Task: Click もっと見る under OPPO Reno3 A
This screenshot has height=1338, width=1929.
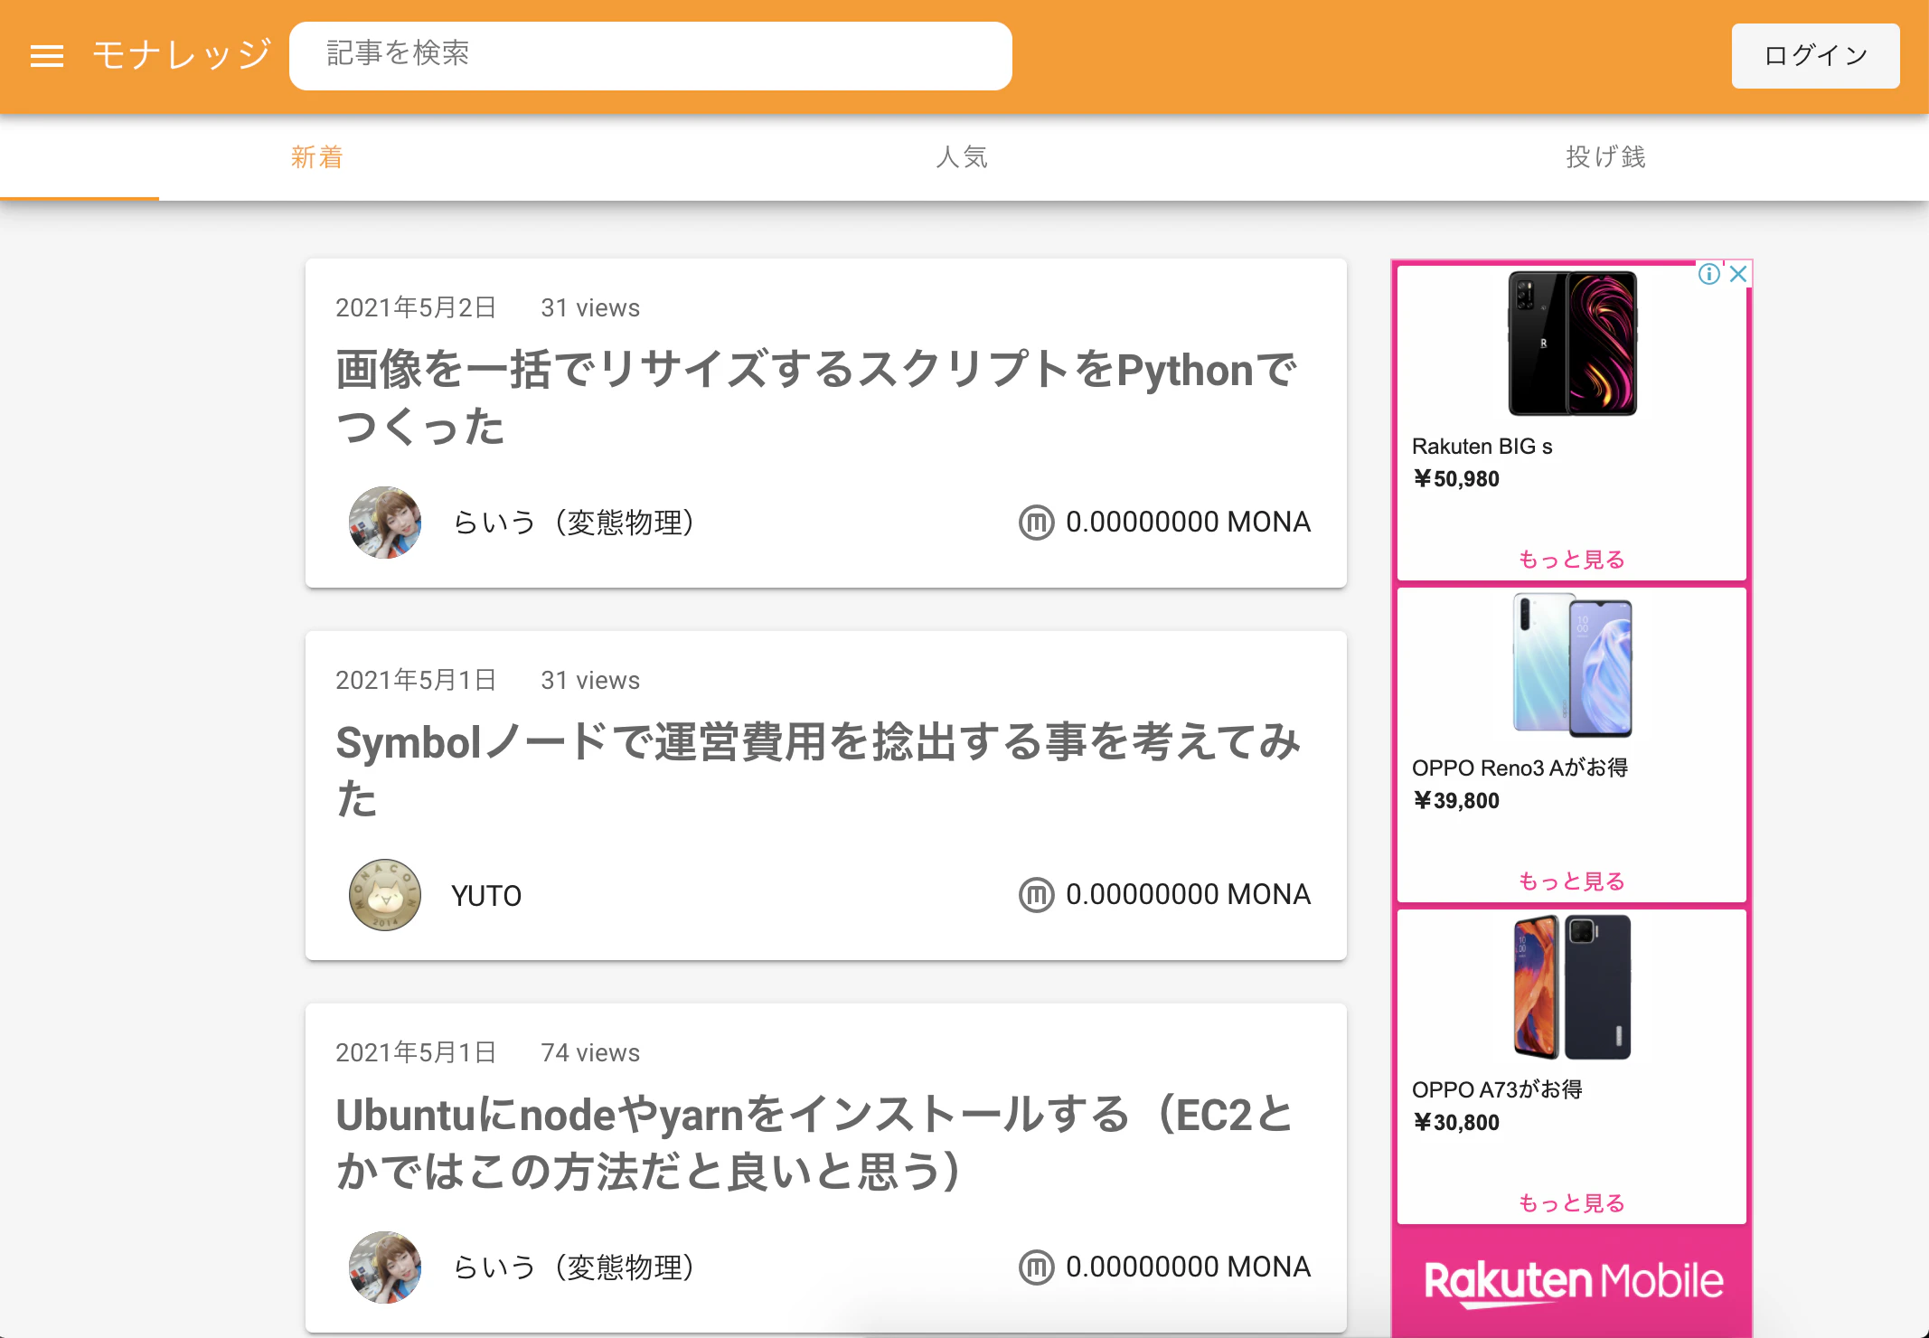Action: (1571, 881)
